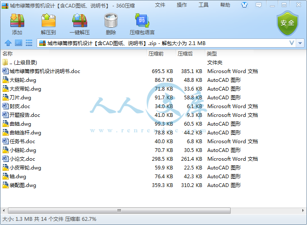This screenshot has height=225, width=307.
Task: Open the feedback message icon in title bar
Action: click(259, 5)
